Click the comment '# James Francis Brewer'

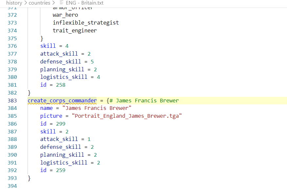tap(144, 100)
